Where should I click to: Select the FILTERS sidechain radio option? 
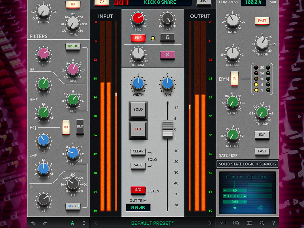(235, 177)
